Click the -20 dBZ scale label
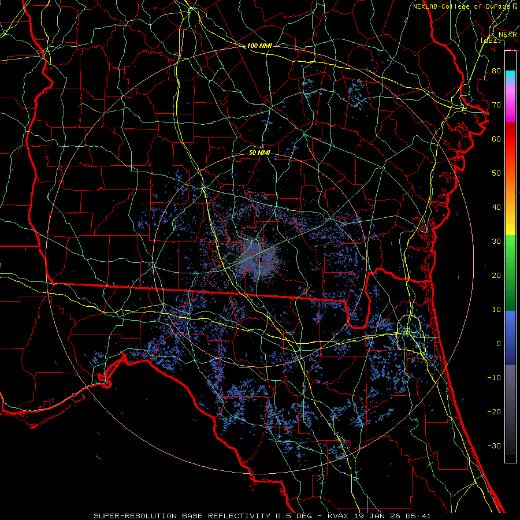This screenshot has width=520, height=520. click(x=494, y=412)
